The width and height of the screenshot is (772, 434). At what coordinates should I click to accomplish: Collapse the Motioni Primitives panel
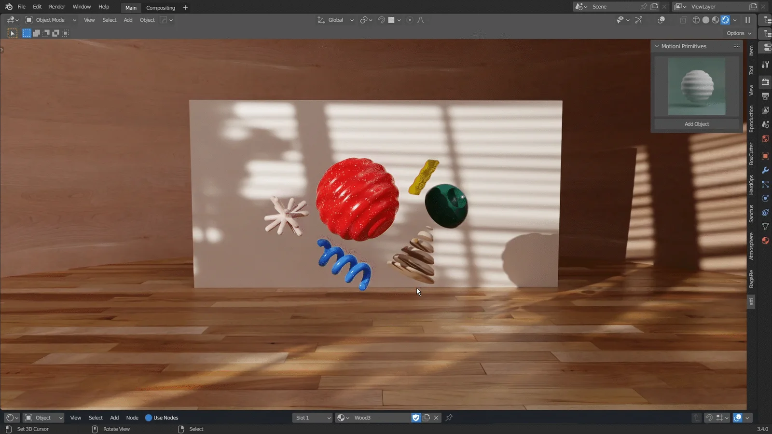point(657,46)
